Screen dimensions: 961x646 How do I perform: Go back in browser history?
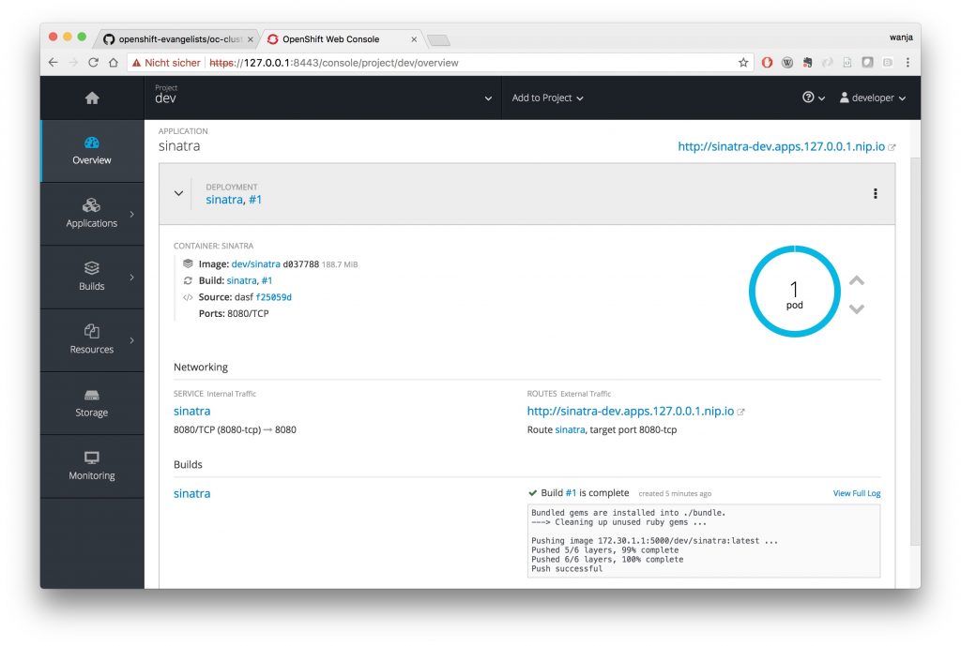(53, 63)
